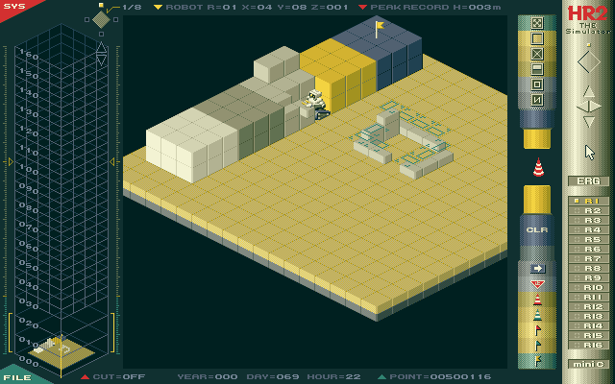
Task: Click the mouse pointer icon in right panel
Action: 590,152
